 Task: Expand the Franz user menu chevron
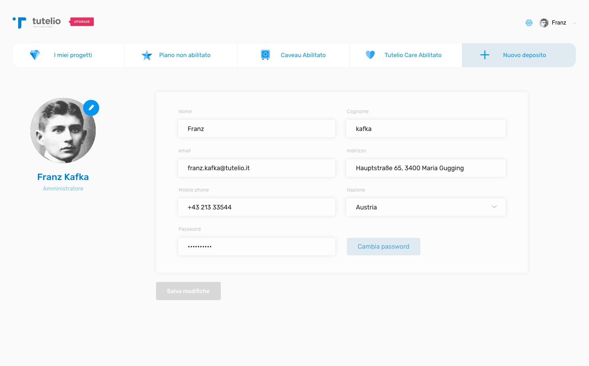(574, 23)
